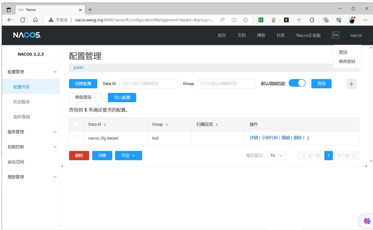Click the green Excel-like extension icon
Image resolution: width=373 pixels, height=230 pixels.
click(x=261, y=20)
